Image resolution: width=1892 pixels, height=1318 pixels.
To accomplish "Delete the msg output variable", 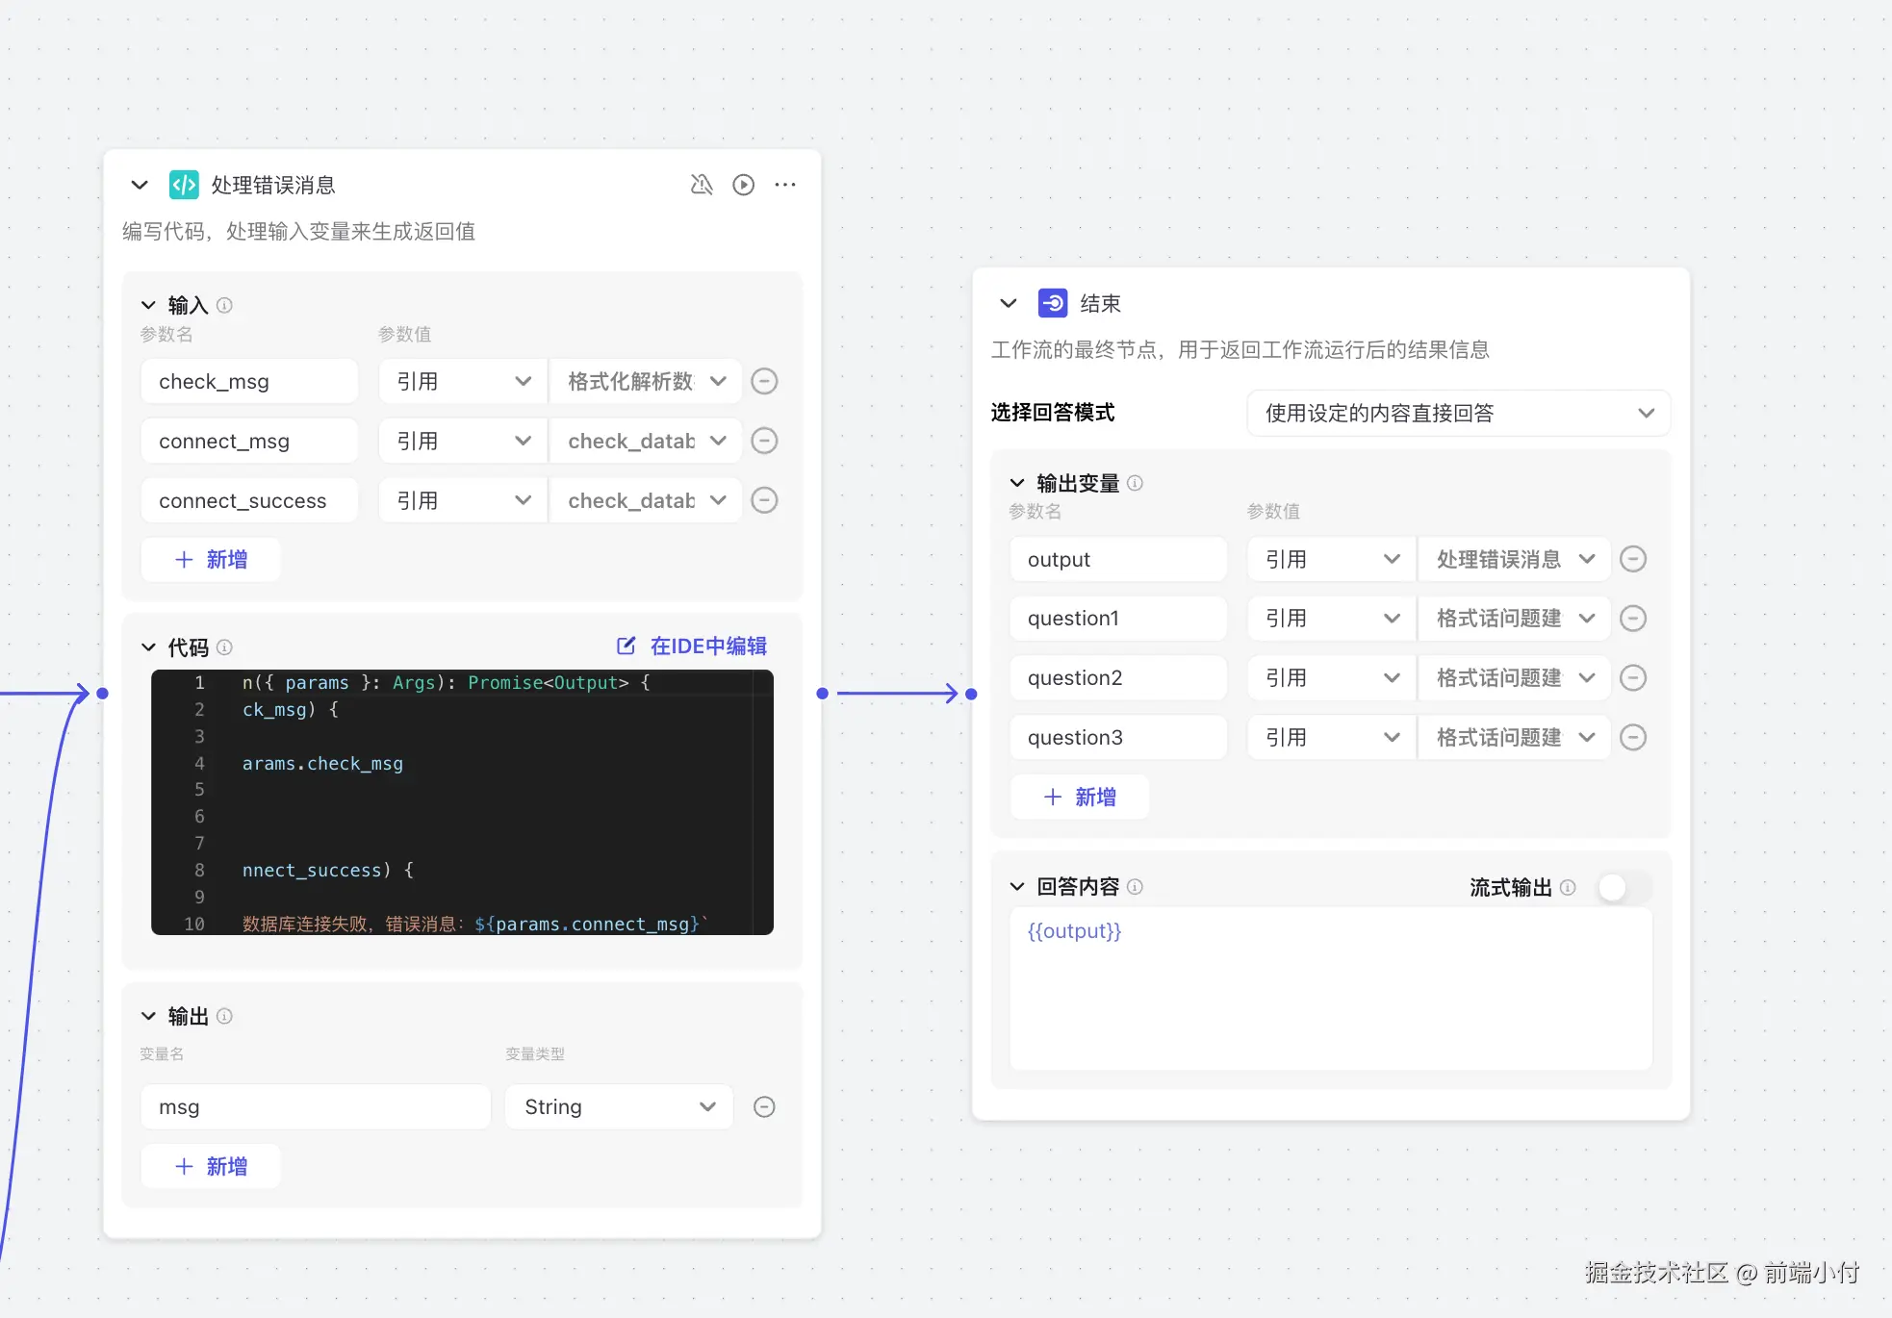I will point(764,1106).
